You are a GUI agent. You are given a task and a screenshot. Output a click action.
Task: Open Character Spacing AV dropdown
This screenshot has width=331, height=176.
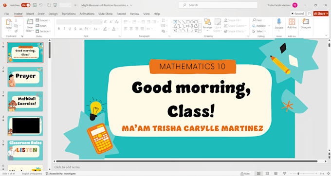point(88,29)
